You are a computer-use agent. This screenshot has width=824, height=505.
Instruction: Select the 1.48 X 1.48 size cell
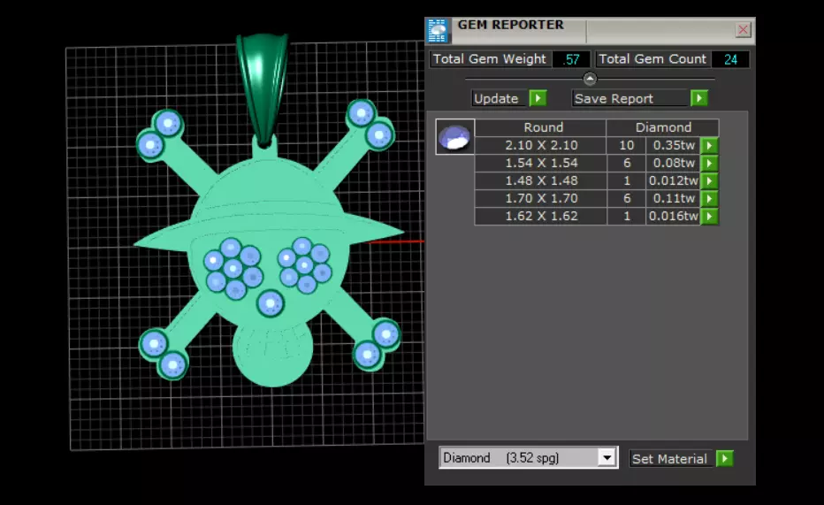541,180
